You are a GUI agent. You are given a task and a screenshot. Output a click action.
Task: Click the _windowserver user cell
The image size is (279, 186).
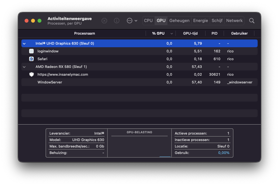[x=240, y=82]
